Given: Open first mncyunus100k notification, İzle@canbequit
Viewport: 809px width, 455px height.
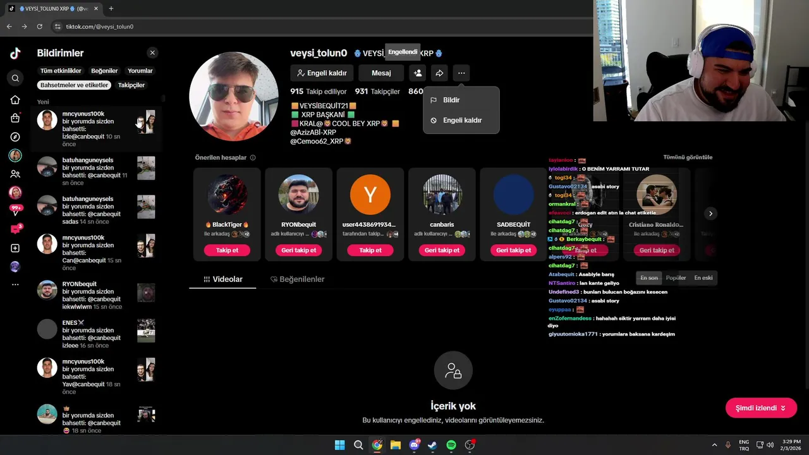Looking at the screenshot, I should [98, 129].
